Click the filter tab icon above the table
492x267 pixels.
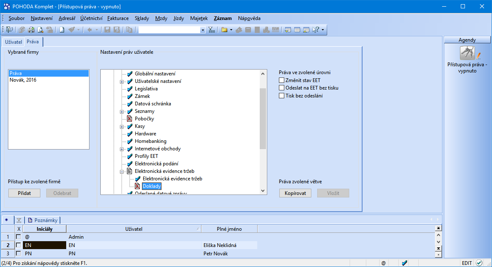(19, 220)
